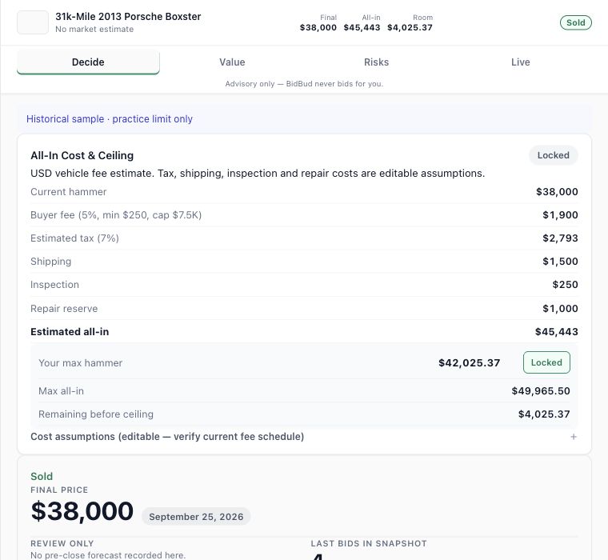Switch to the Decide tab
This screenshot has height=560, width=608.
coord(88,62)
